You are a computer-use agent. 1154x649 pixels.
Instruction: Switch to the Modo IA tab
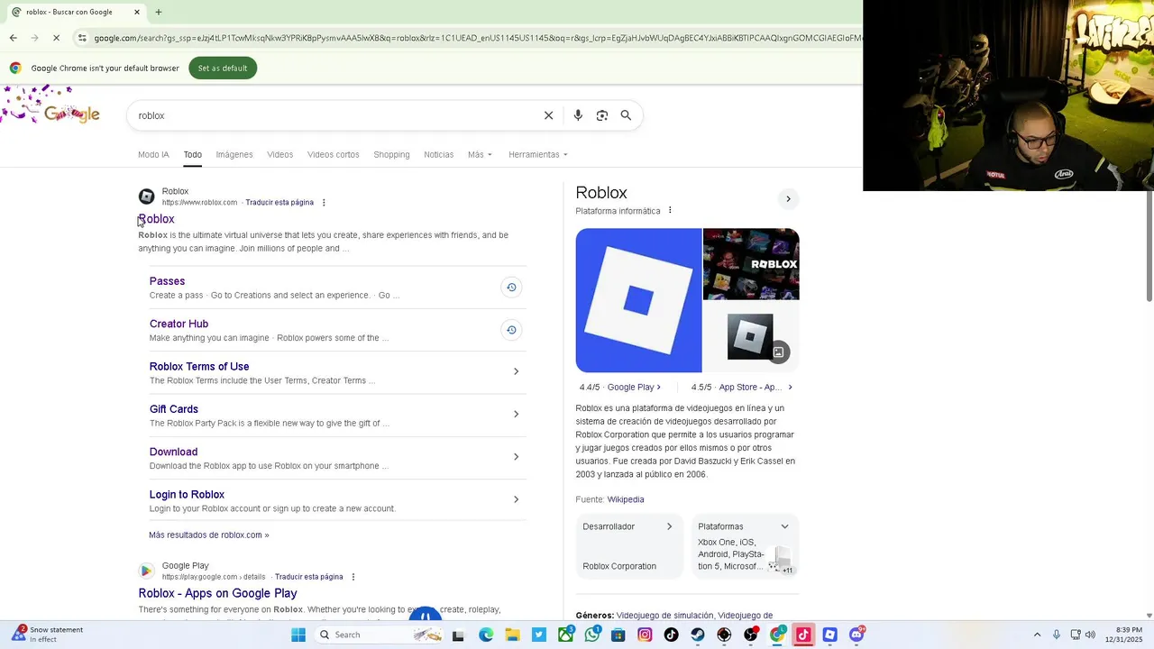point(153,154)
